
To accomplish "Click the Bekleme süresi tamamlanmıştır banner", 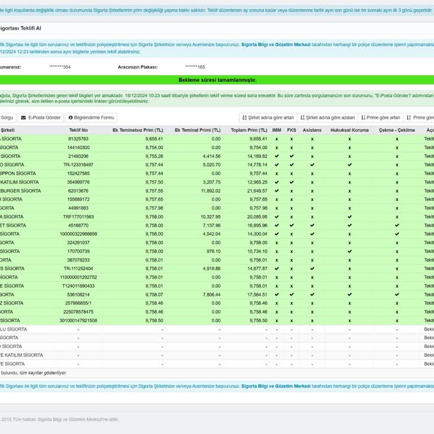I will click(217, 80).
